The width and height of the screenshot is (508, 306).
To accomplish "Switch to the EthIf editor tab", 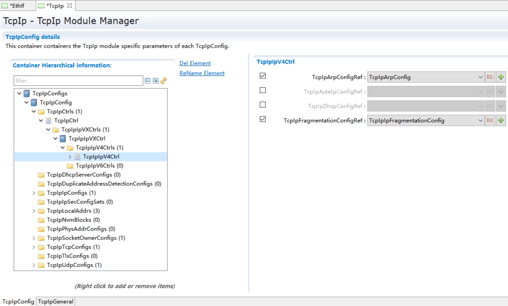I will [17, 5].
